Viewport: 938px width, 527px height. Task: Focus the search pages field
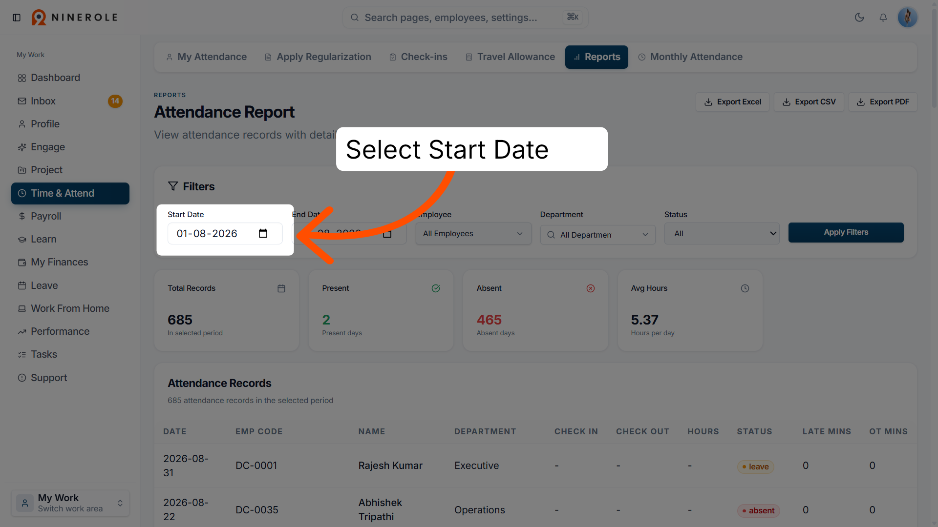coord(465,18)
